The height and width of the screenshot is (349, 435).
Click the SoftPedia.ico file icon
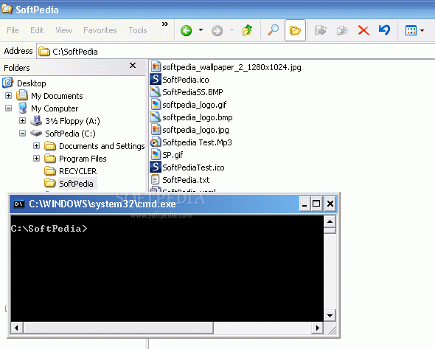(x=156, y=79)
